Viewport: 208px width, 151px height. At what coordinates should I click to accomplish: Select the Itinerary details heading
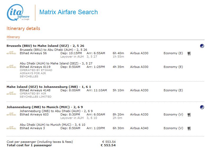pyautogui.click(x=23, y=28)
